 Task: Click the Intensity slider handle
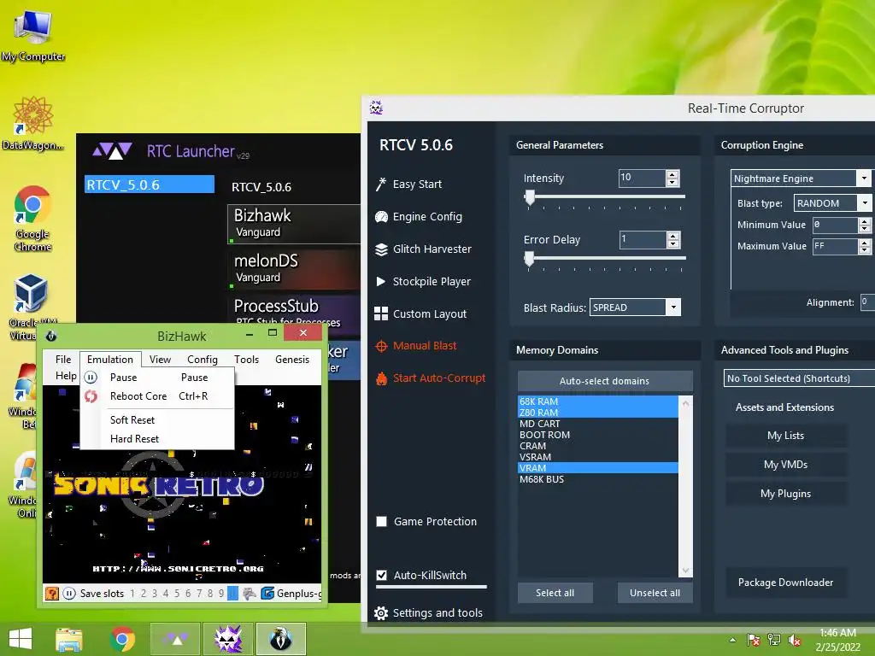coord(530,198)
